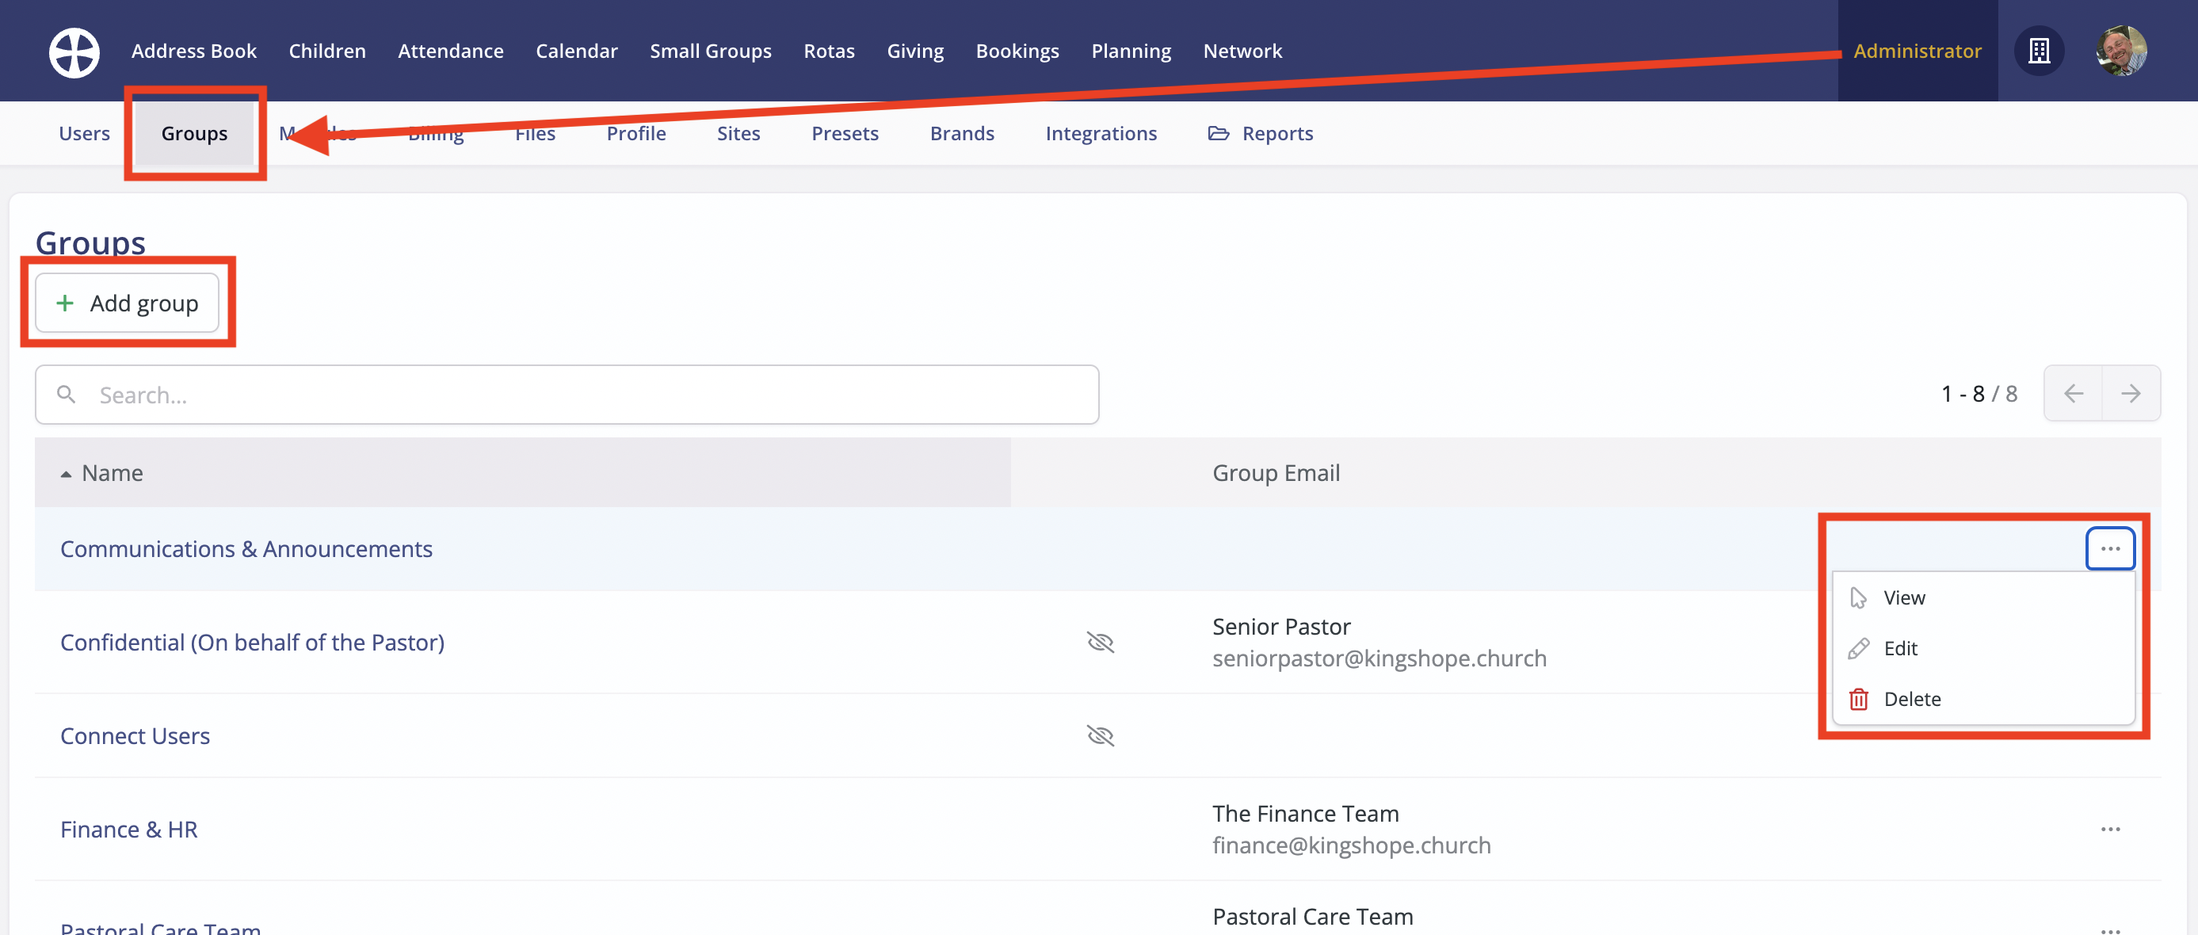Click the Edit pencil icon
2198x935 pixels.
click(x=1857, y=647)
